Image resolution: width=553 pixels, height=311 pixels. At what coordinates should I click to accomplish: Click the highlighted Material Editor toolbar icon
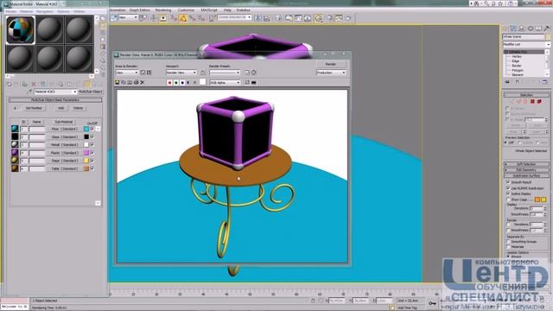[319, 18]
